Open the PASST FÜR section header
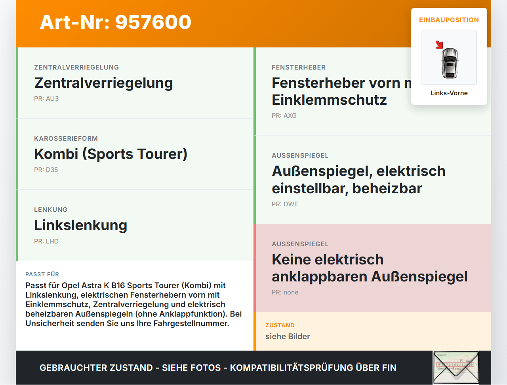 [42, 274]
